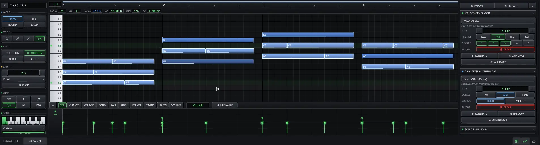Click the D3 note in bar 2
The width and height of the screenshot is (540, 145).
(208, 40)
